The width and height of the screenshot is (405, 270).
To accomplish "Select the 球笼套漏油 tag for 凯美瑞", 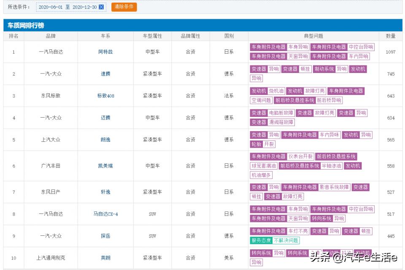I will (264, 166).
